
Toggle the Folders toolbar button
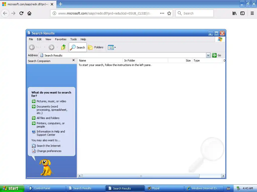(96, 47)
